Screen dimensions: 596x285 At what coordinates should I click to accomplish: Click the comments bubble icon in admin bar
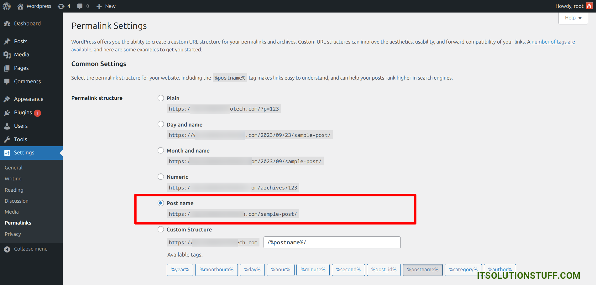[x=80, y=6]
